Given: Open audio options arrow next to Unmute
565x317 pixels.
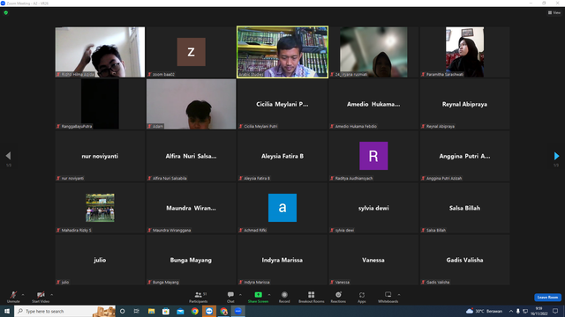Looking at the screenshot, I should point(23,295).
